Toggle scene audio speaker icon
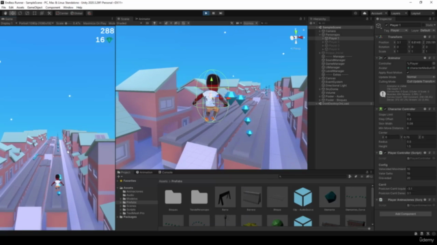Image resolution: width=437 pixels, height=245 pixels. tap(160, 23)
